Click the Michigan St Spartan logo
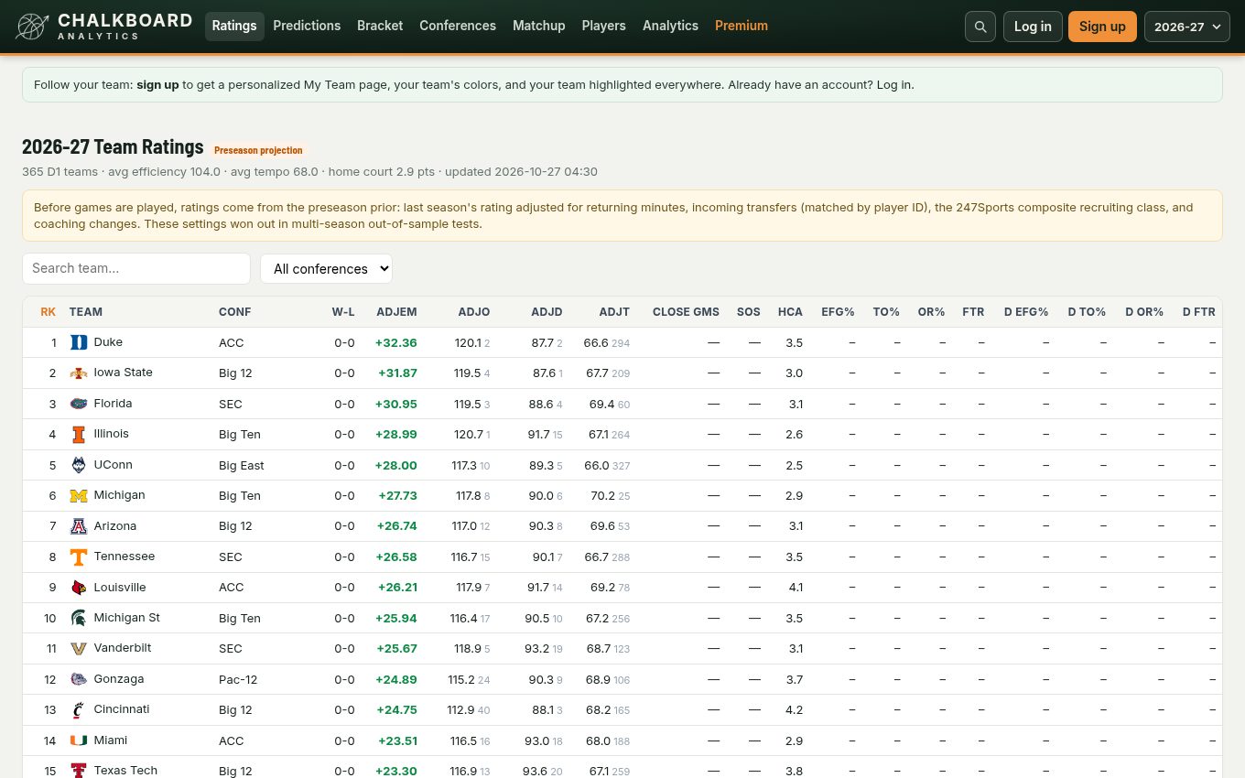Image resolution: width=1245 pixels, height=778 pixels. point(79,619)
